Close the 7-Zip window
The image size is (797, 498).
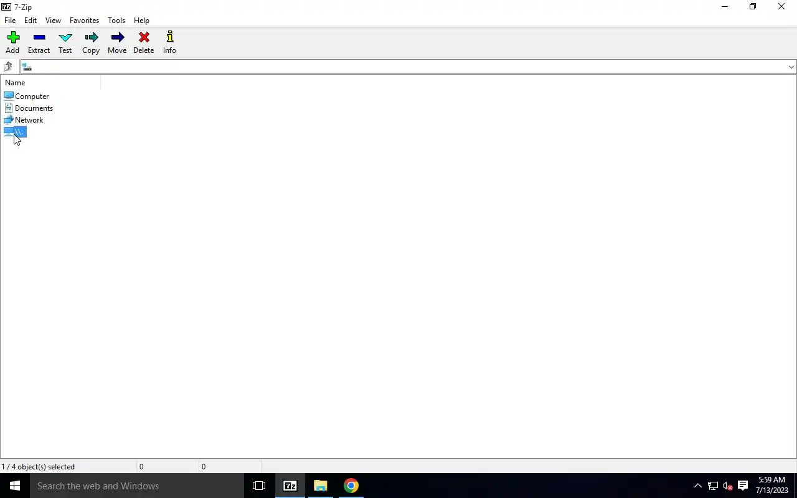pos(781,7)
